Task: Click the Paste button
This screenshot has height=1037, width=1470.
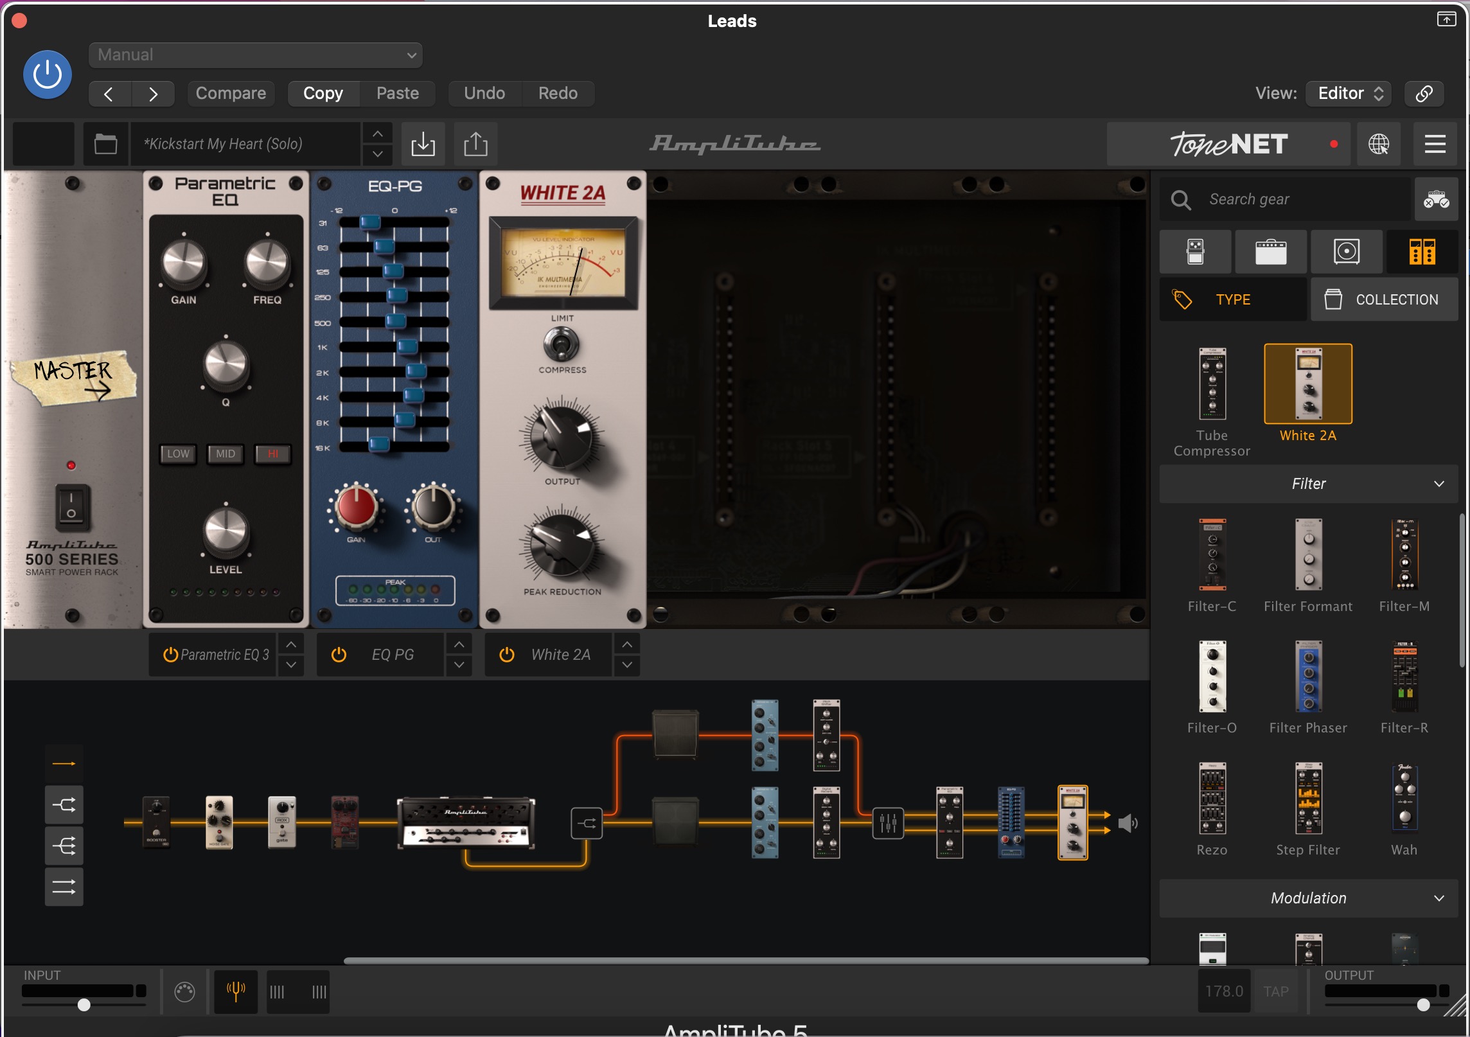Action: click(398, 94)
